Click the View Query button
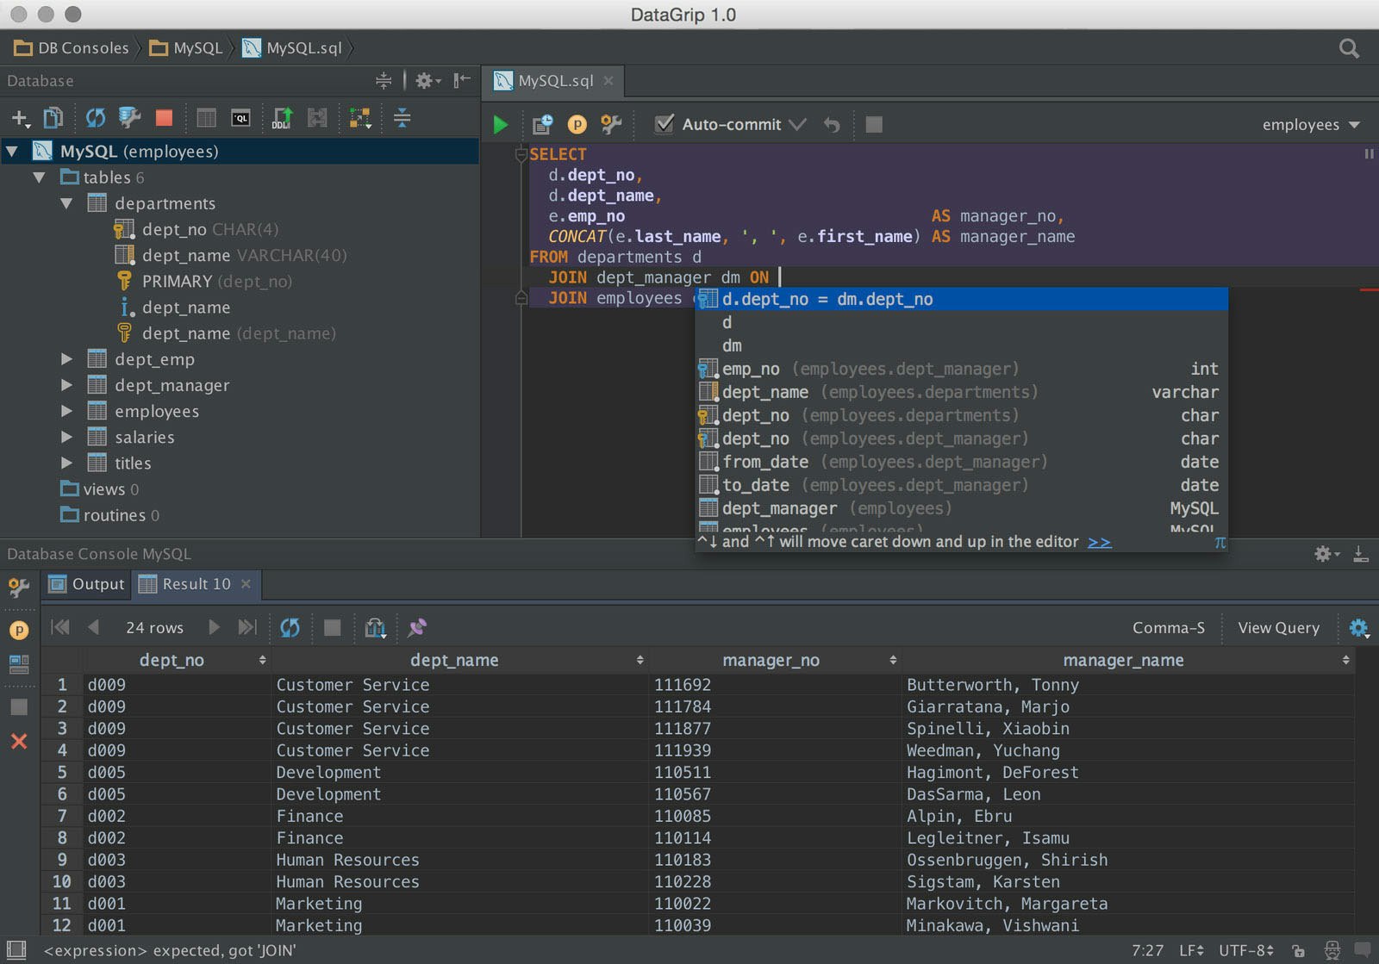1379x964 pixels. (x=1278, y=628)
